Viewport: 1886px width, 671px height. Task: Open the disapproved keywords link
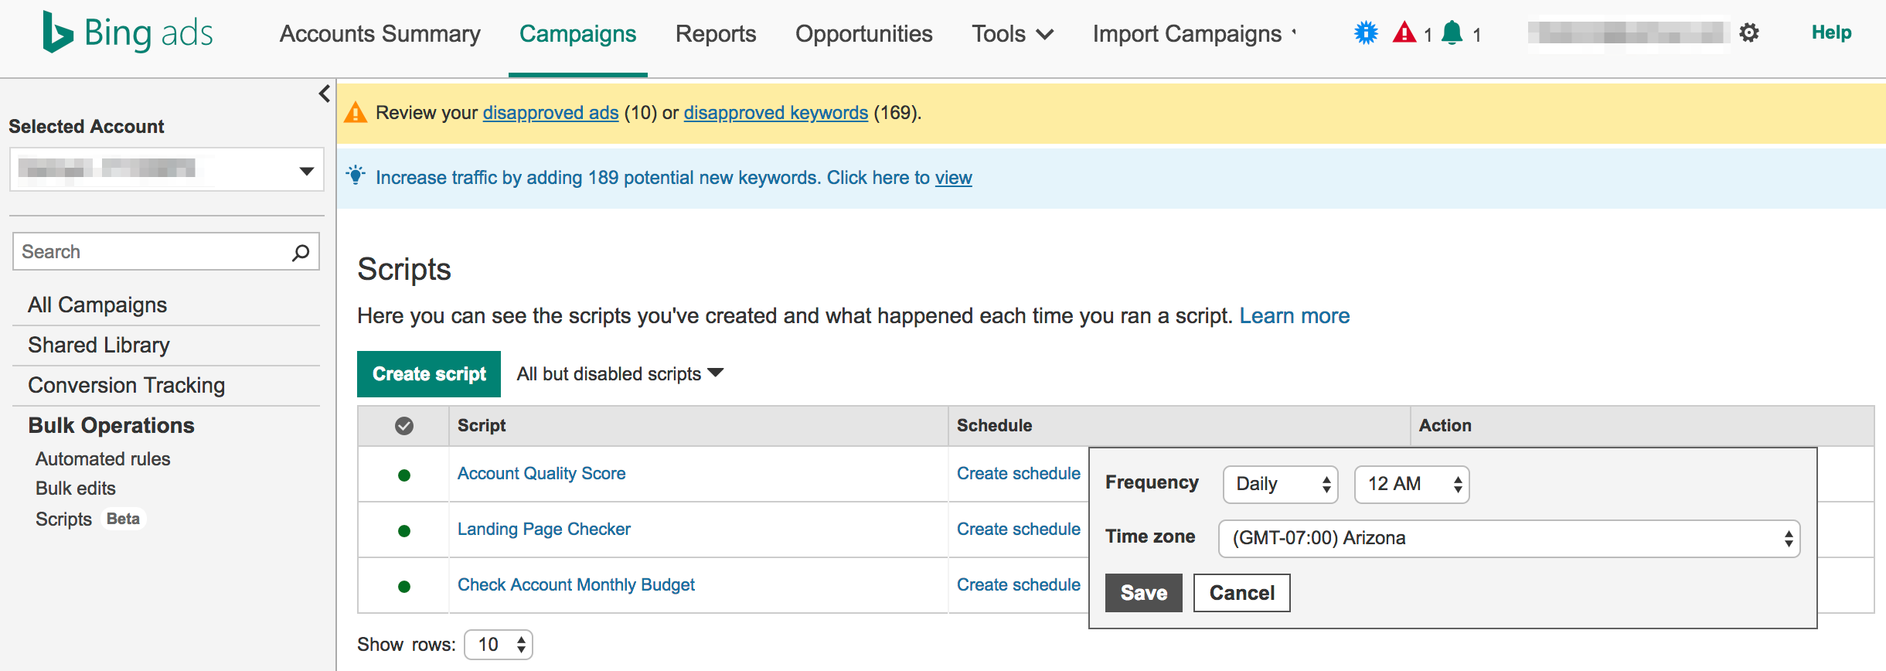coord(775,113)
